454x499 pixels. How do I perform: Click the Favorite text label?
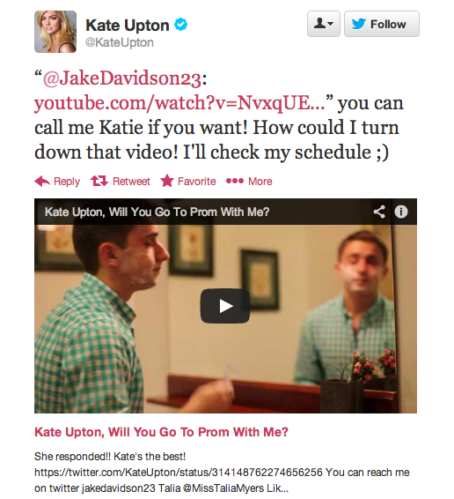197,182
